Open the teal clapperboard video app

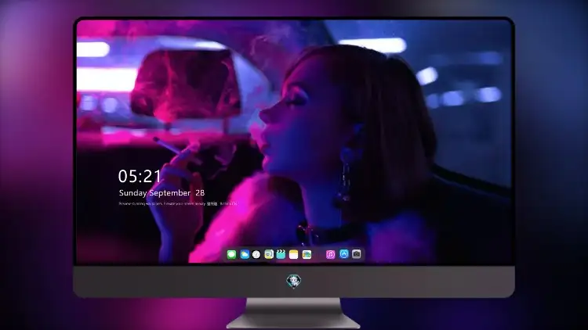pos(281,254)
